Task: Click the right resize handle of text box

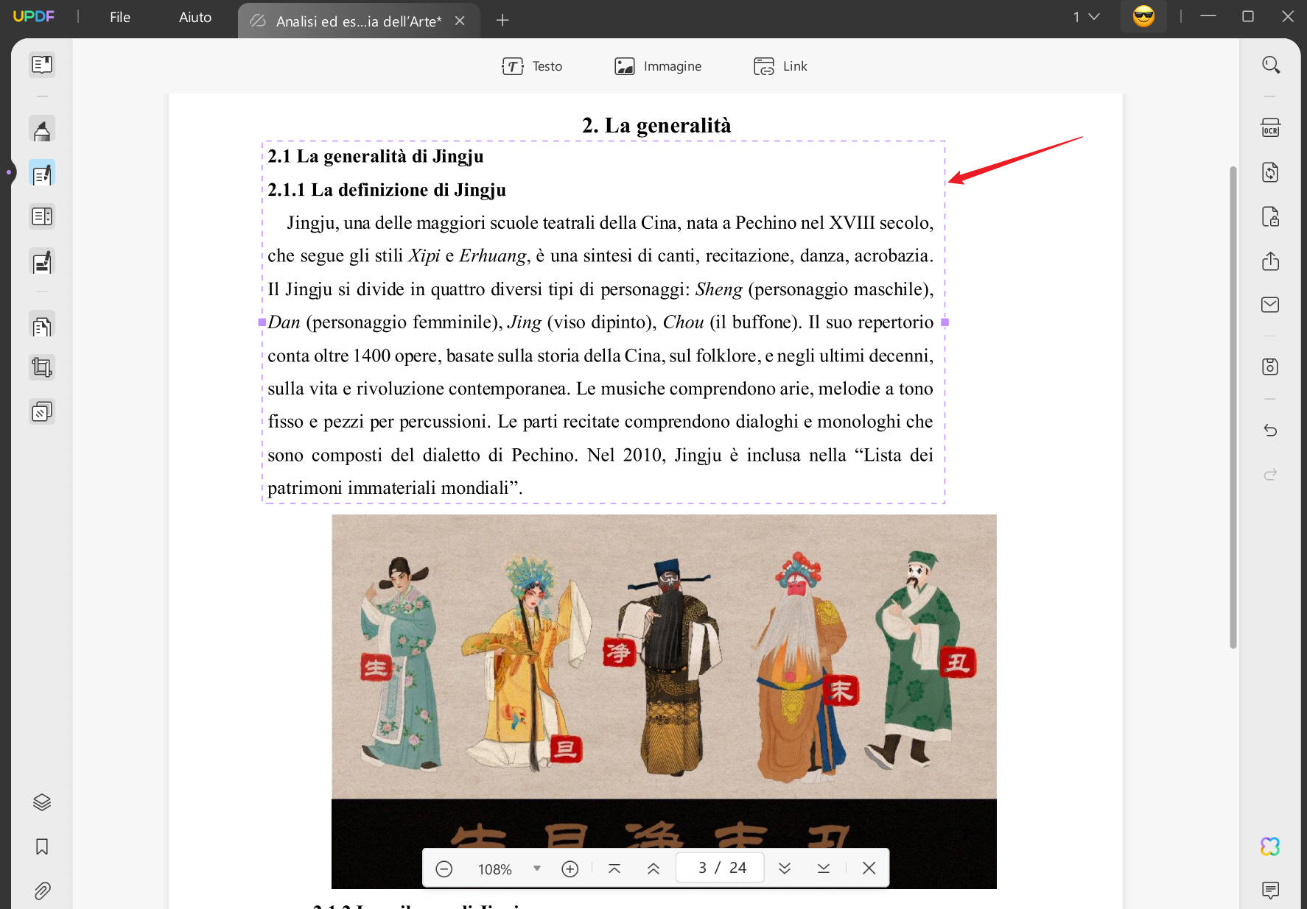Action: [945, 322]
